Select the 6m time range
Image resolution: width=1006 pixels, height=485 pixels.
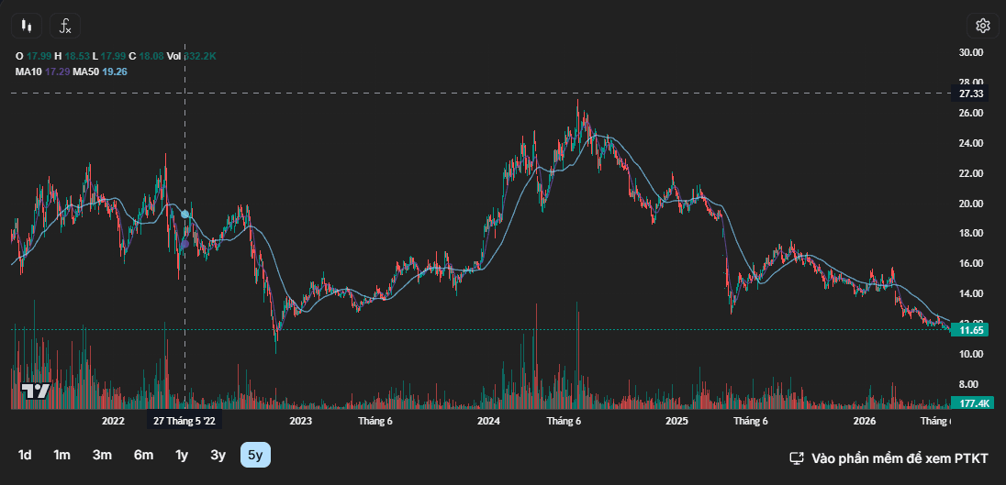click(x=143, y=455)
